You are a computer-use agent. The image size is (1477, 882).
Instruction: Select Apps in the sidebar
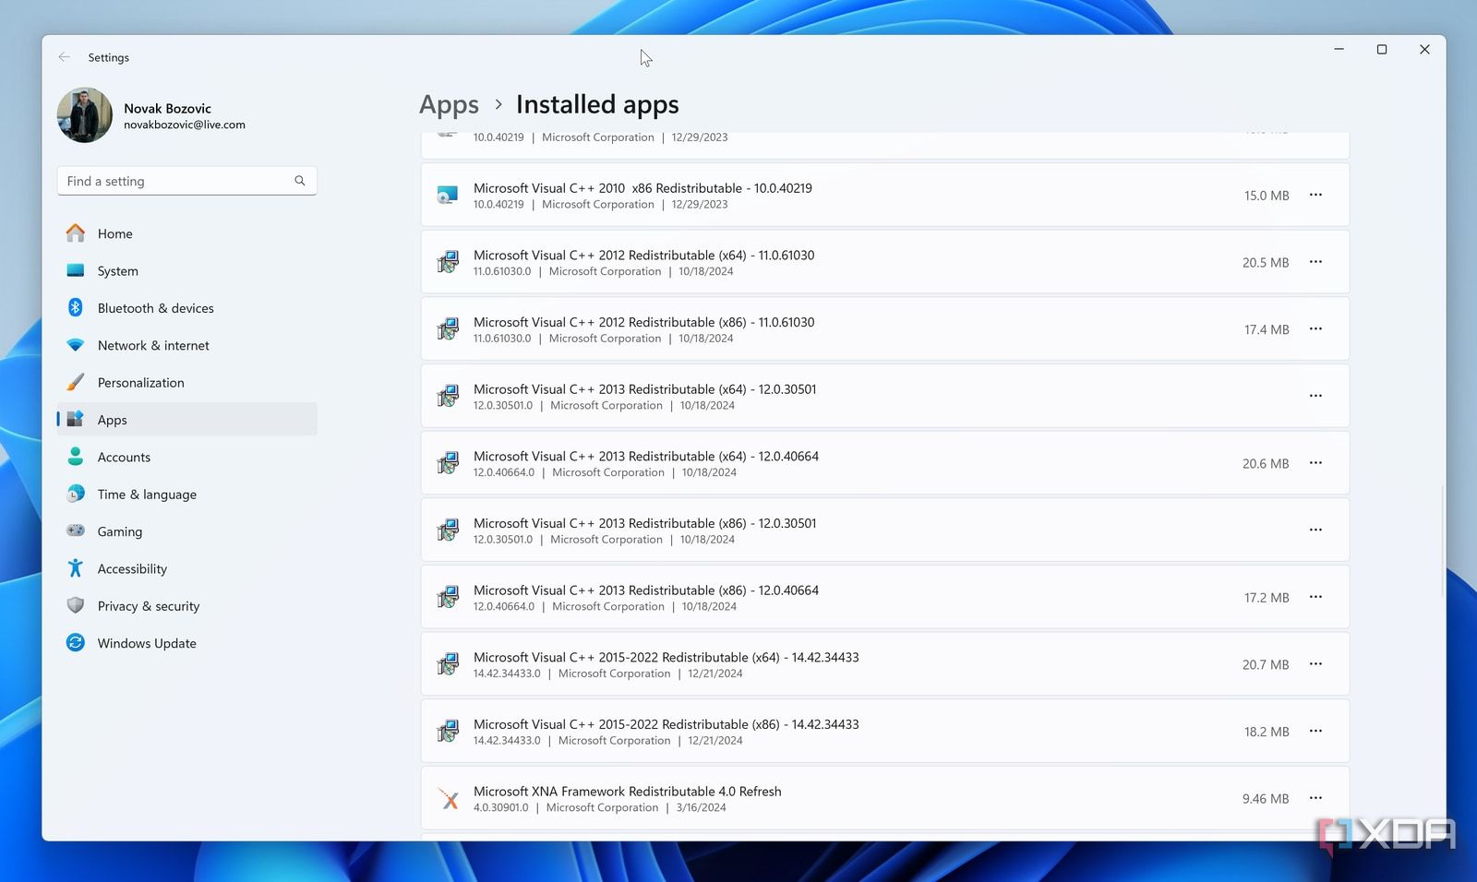tap(187, 420)
